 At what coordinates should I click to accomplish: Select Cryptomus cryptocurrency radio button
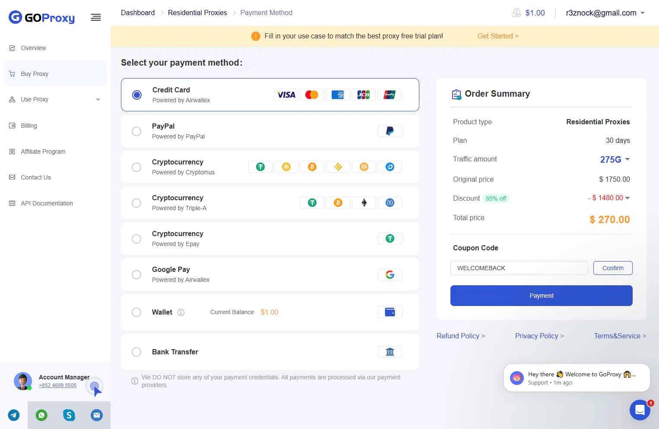pos(136,167)
